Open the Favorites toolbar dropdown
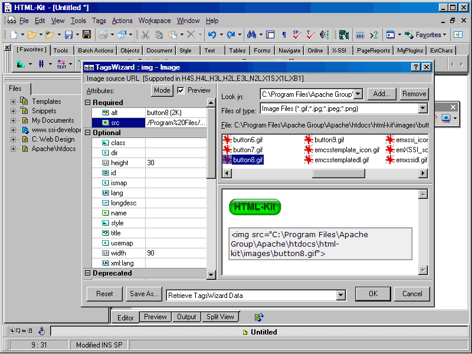Viewport: 472px width, 354px height. click(x=445, y=35)
